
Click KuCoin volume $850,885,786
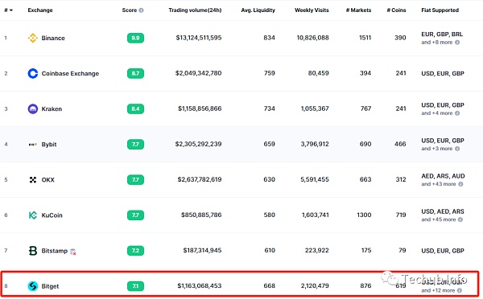(x=201, y=215)
